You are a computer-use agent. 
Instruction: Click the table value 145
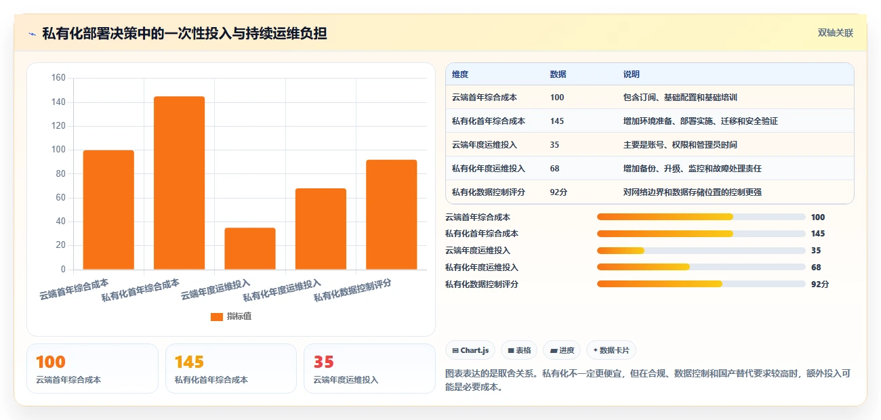[x=557, y=121]
